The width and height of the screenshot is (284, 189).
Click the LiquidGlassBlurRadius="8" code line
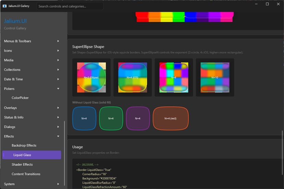tap(99, 183)
